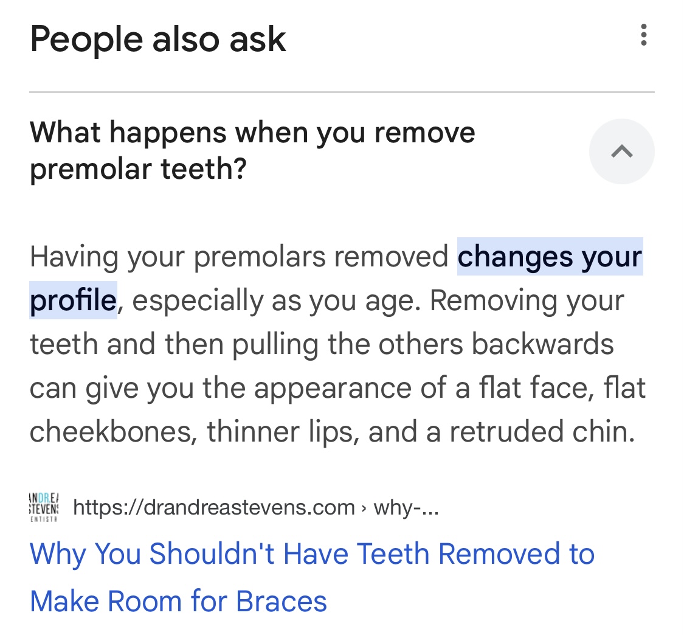Click the highlighted word 'profile'
The width and height of the screenshot is (684, 635).
coord(73,300)
